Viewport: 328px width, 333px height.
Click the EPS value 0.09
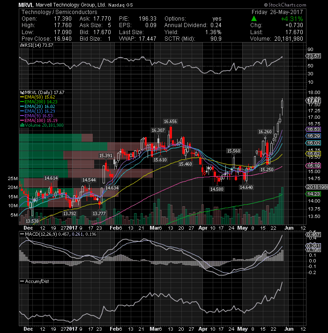(151, 25)
